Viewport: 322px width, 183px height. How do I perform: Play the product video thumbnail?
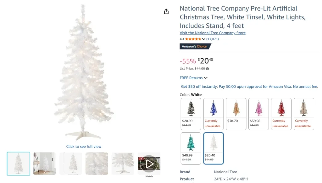click(x=149, y=163)
